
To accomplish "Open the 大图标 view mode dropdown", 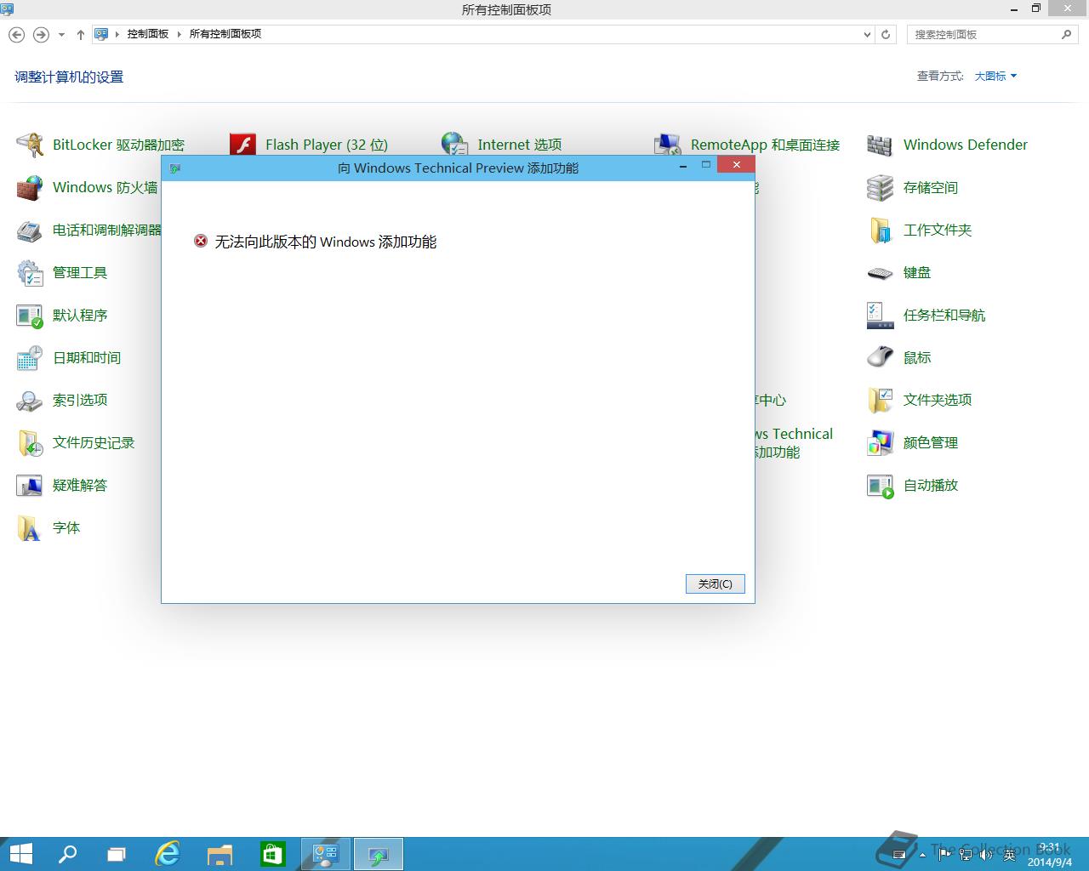I will click(995, 76).
